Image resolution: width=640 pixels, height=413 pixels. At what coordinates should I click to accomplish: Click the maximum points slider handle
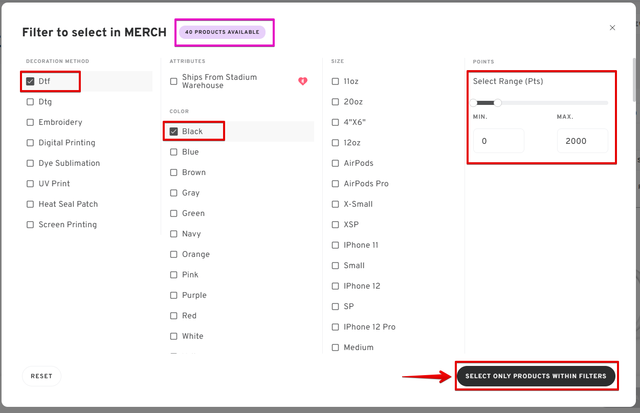498,103
